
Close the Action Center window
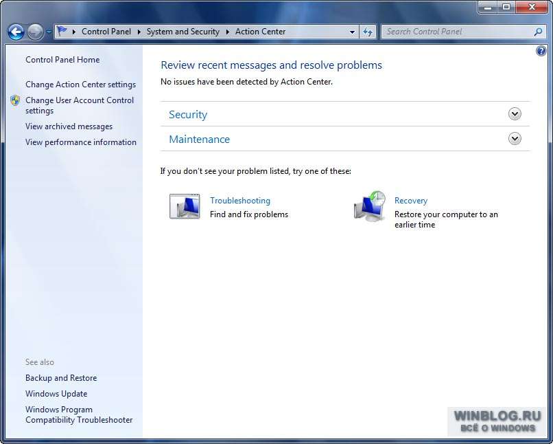pyautogui.click(x=532, y=7)
